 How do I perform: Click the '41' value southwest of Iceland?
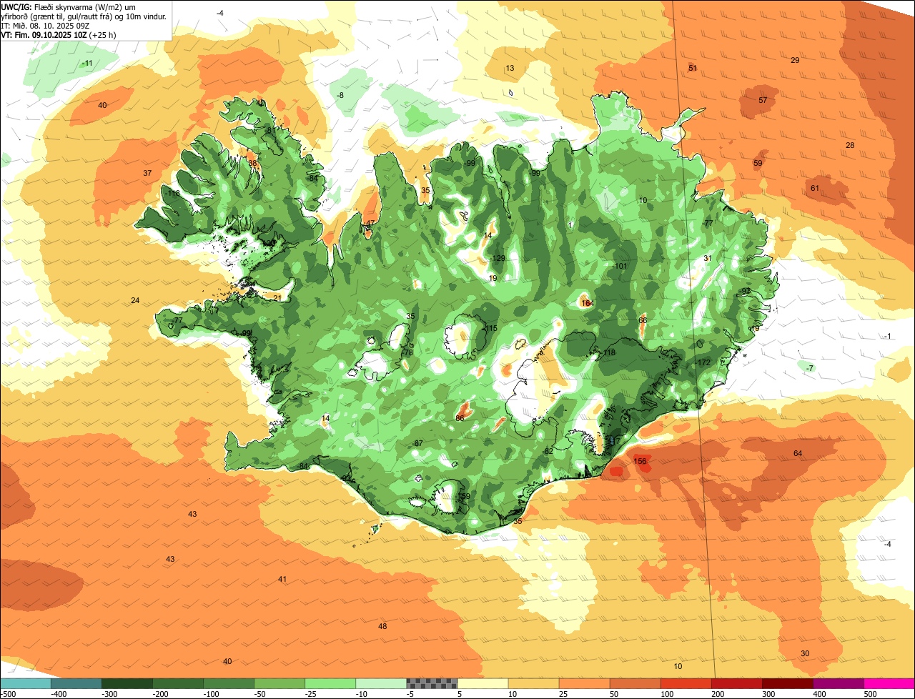pos(282,580)
